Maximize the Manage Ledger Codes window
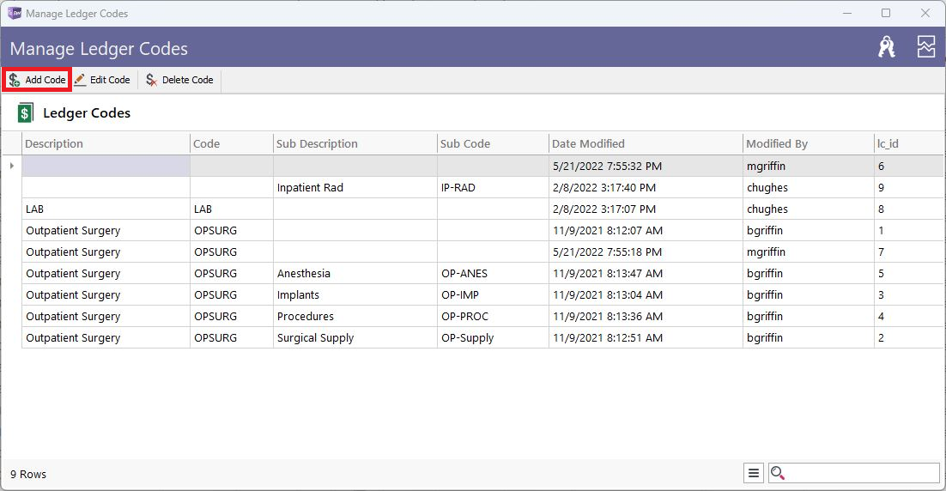946x491 pixels. pyautogui.click(x=886, y=13)
